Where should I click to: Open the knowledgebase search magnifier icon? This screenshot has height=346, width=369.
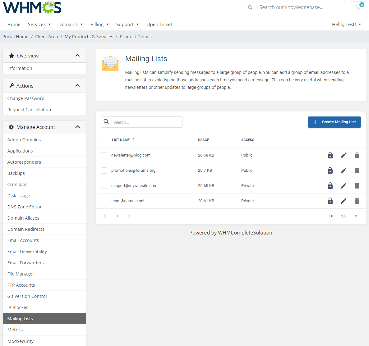250,7
